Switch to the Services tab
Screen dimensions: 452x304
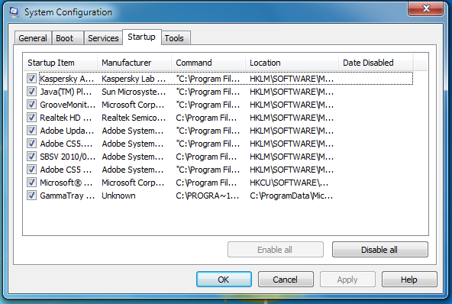103,38
